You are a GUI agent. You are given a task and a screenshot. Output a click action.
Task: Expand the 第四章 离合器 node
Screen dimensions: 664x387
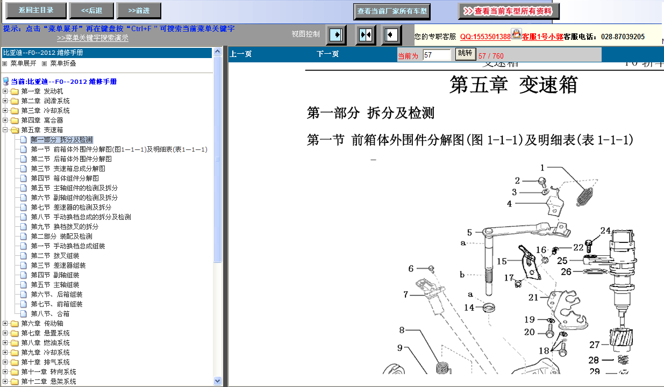5,120
